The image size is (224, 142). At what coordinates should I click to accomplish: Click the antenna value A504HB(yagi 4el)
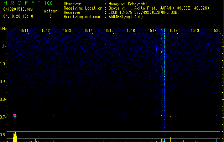tap(126, 17)
